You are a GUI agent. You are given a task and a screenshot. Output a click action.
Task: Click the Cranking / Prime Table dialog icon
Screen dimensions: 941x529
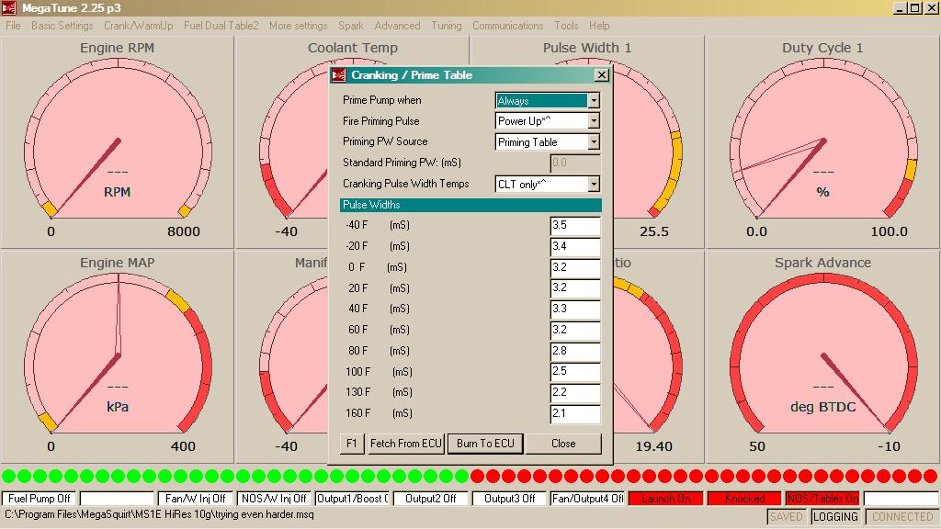tap(339, 75)
